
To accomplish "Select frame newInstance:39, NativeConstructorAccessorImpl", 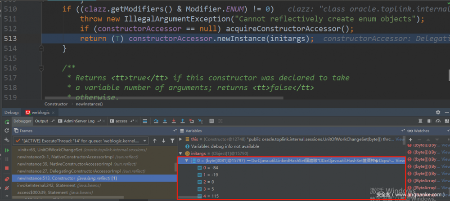I will tap(94, 164).
